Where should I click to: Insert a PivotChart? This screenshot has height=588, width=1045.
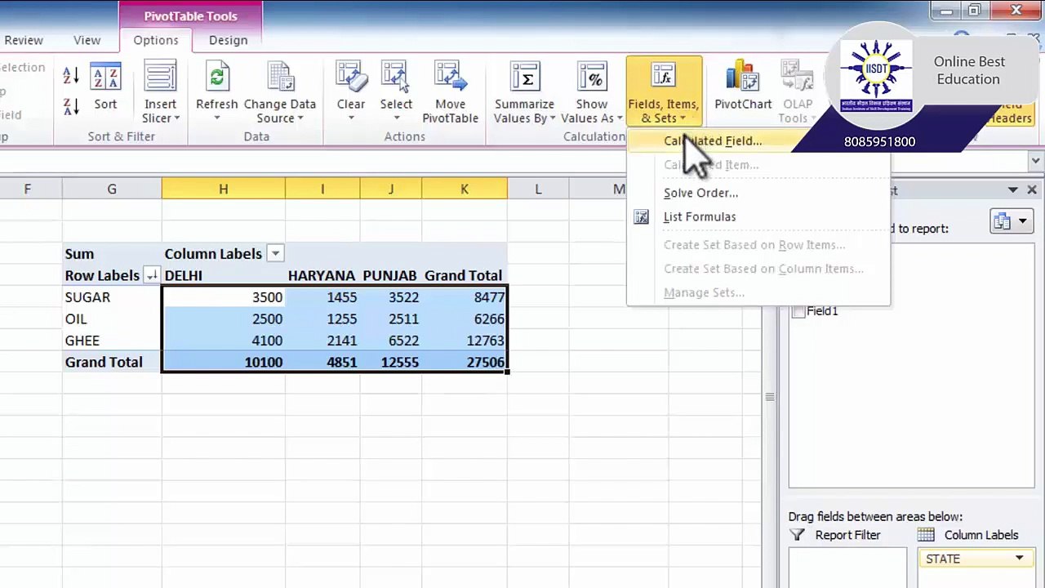pos(743,87)
